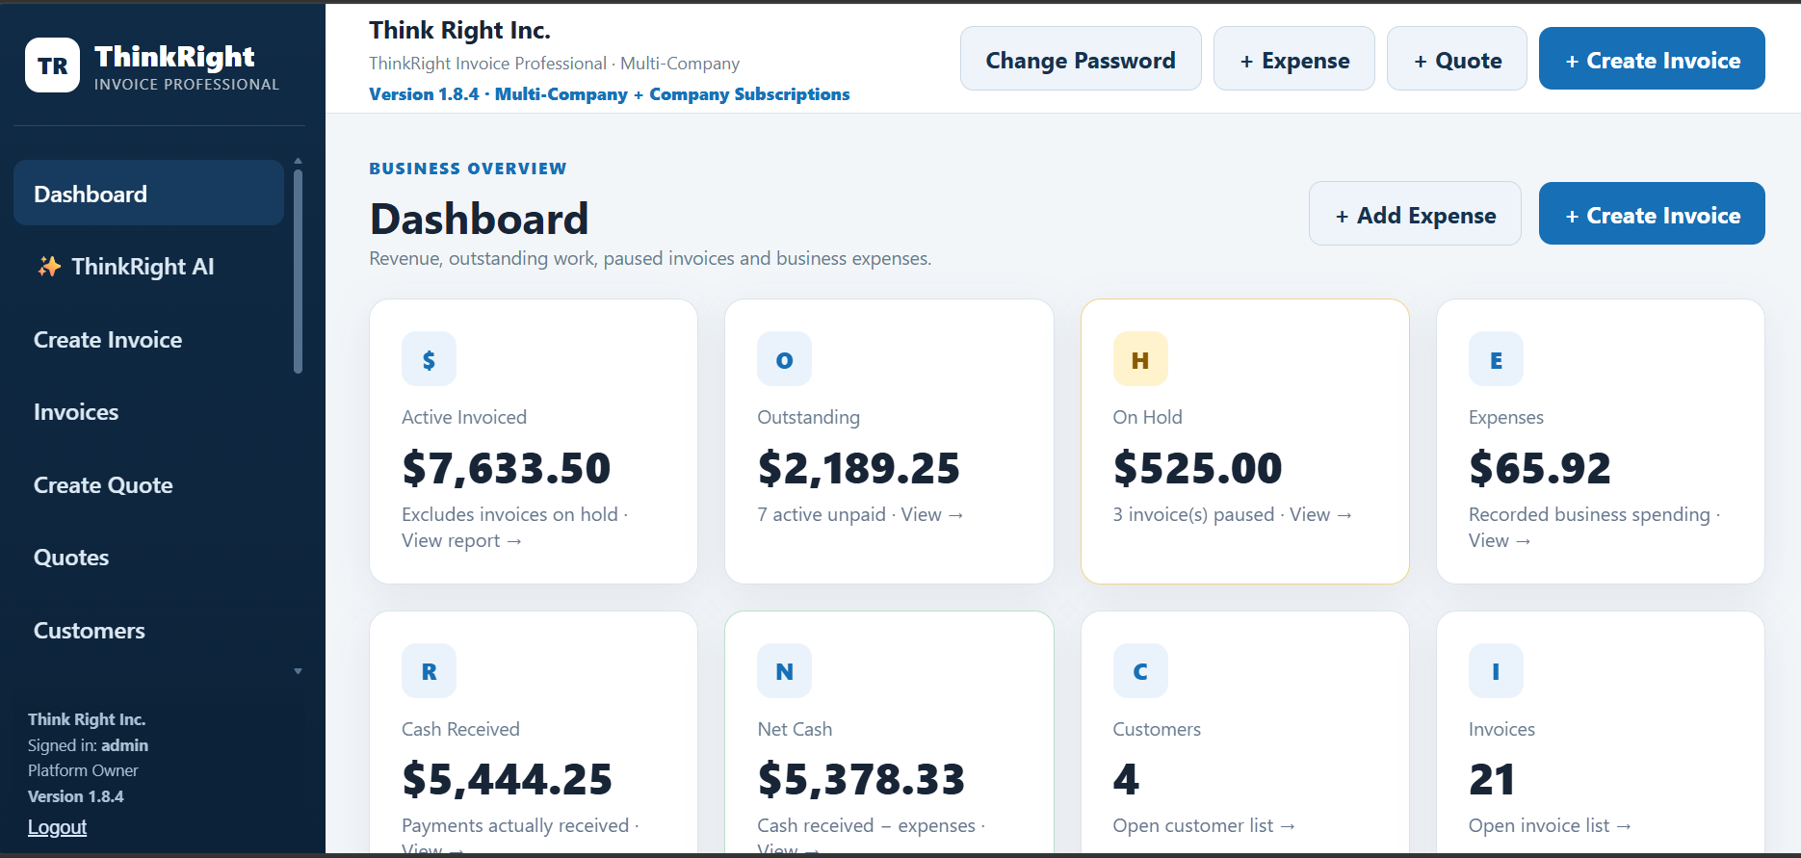Click the H icon on the On Hold card
The image size is (1801, 858).
point(1140,359)
